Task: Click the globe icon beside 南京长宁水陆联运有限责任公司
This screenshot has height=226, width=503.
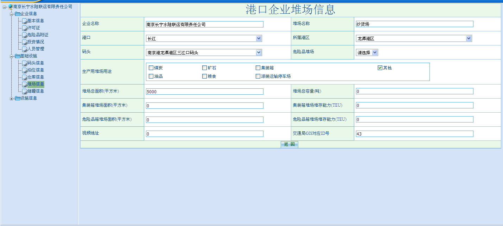Action: (x=10, y=7)
